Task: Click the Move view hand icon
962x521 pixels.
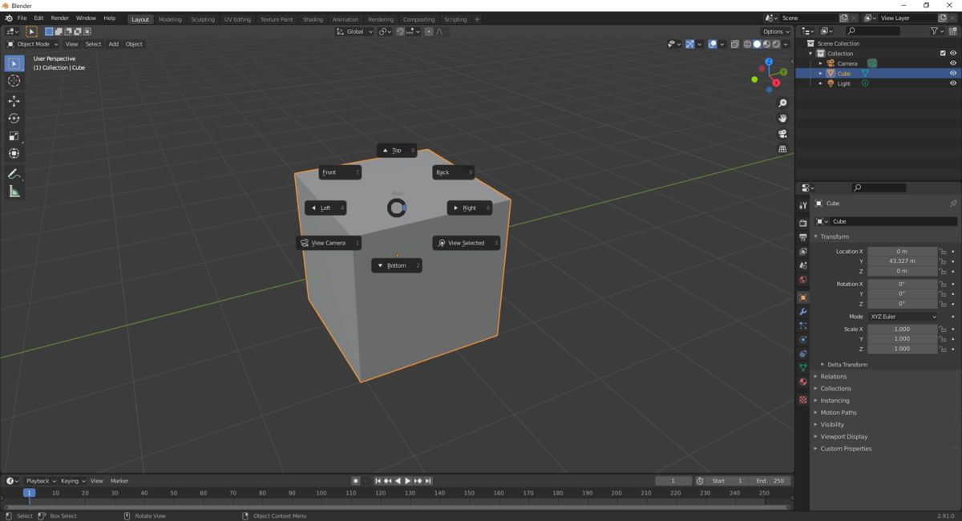Action: coord(783,119)
